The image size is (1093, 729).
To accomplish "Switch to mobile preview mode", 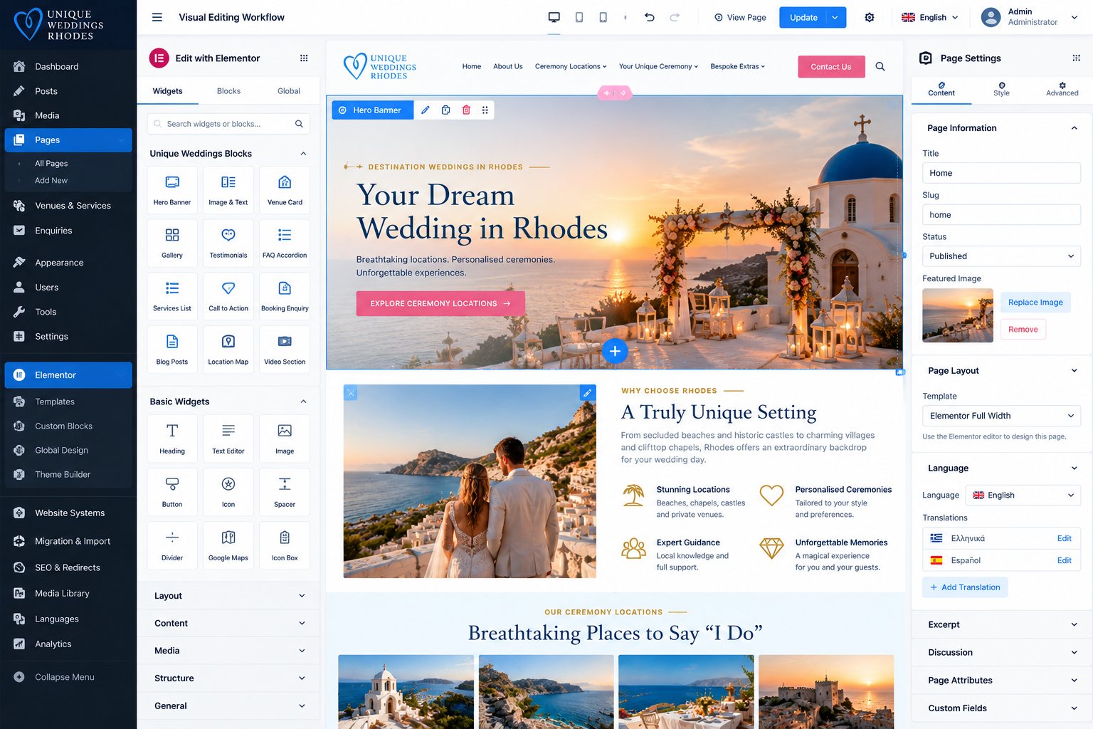I will point(603,17).
